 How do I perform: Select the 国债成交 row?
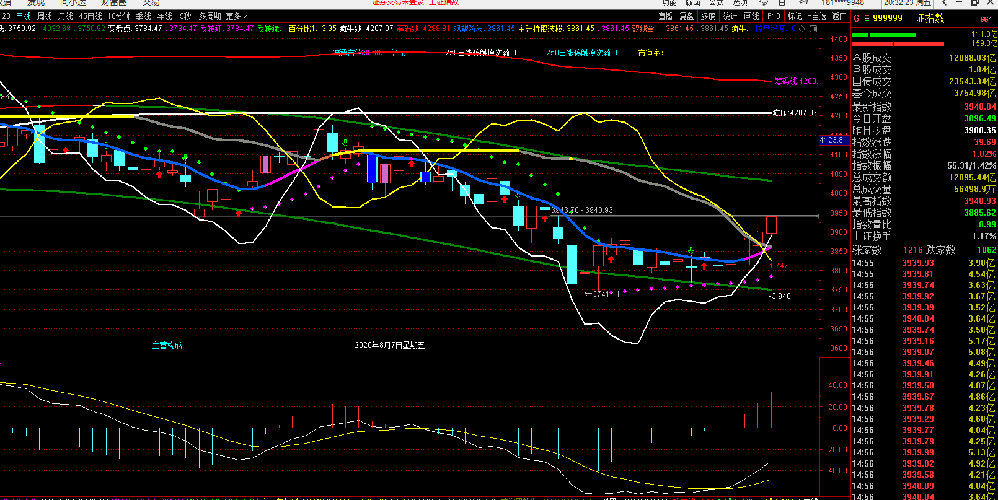pos(924,81)
